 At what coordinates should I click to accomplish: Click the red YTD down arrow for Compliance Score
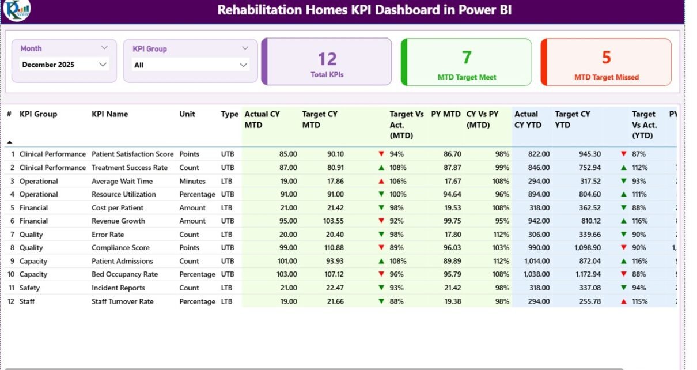623,248
